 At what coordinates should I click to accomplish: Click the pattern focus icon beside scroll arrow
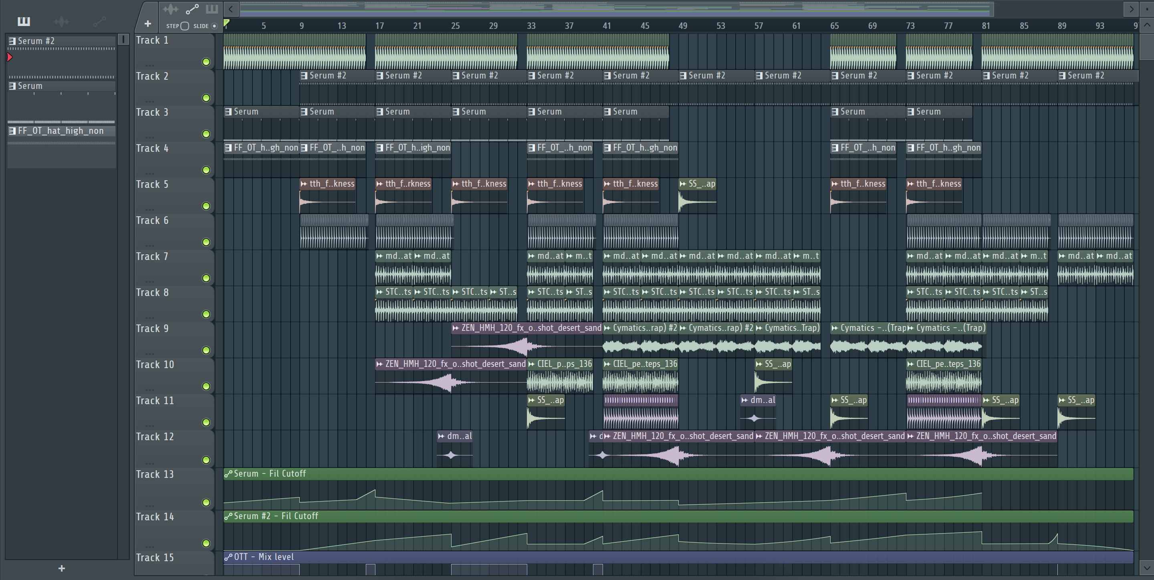pyautogui.click(x=212, y=9)
